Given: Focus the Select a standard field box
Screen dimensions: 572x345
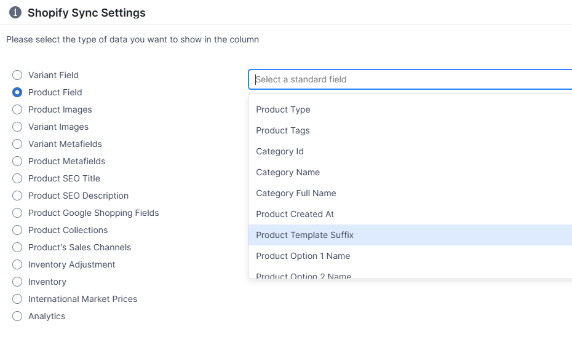Looking at the screenshot, I should pyautogui.click(x=410, y=79).
